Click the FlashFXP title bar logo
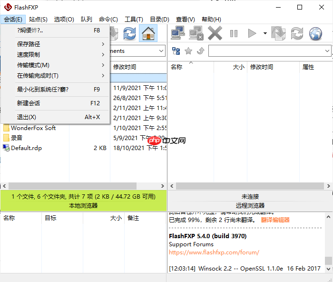Viewport: 333px width, 282px height. [8, 7]
